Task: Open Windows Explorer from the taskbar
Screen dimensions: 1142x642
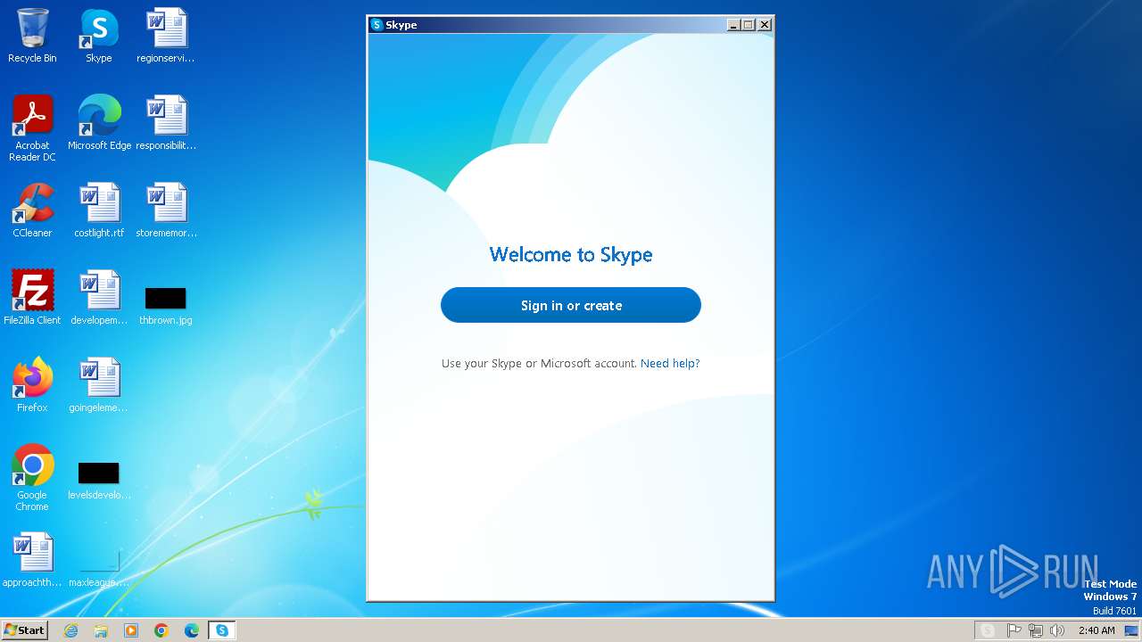Action: [101, 630]
